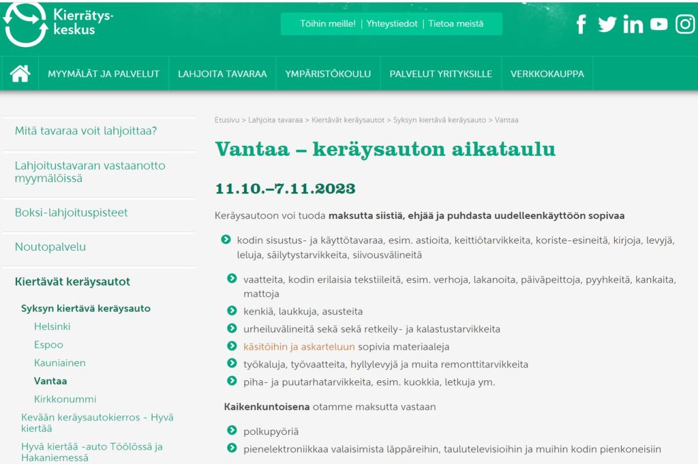The height and width of the screenshot is (464, 698).
Task: Go to the home page icon
Action: coord(20,74)
